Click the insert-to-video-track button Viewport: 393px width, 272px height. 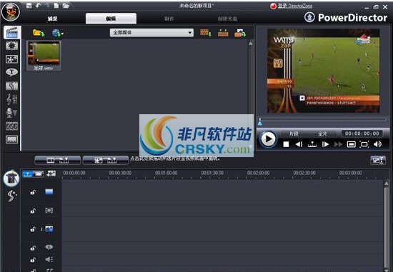pos(58,161)
